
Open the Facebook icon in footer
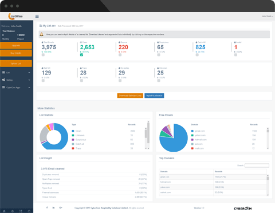[x=47, y=208]
